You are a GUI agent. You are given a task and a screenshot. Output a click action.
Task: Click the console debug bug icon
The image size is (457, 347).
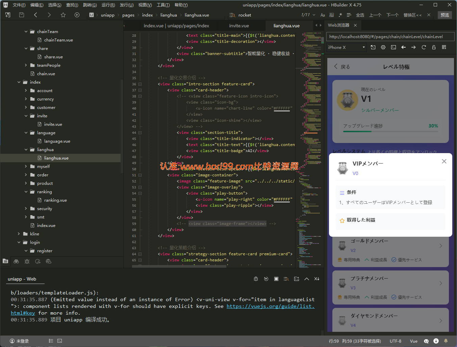[256, 279]
